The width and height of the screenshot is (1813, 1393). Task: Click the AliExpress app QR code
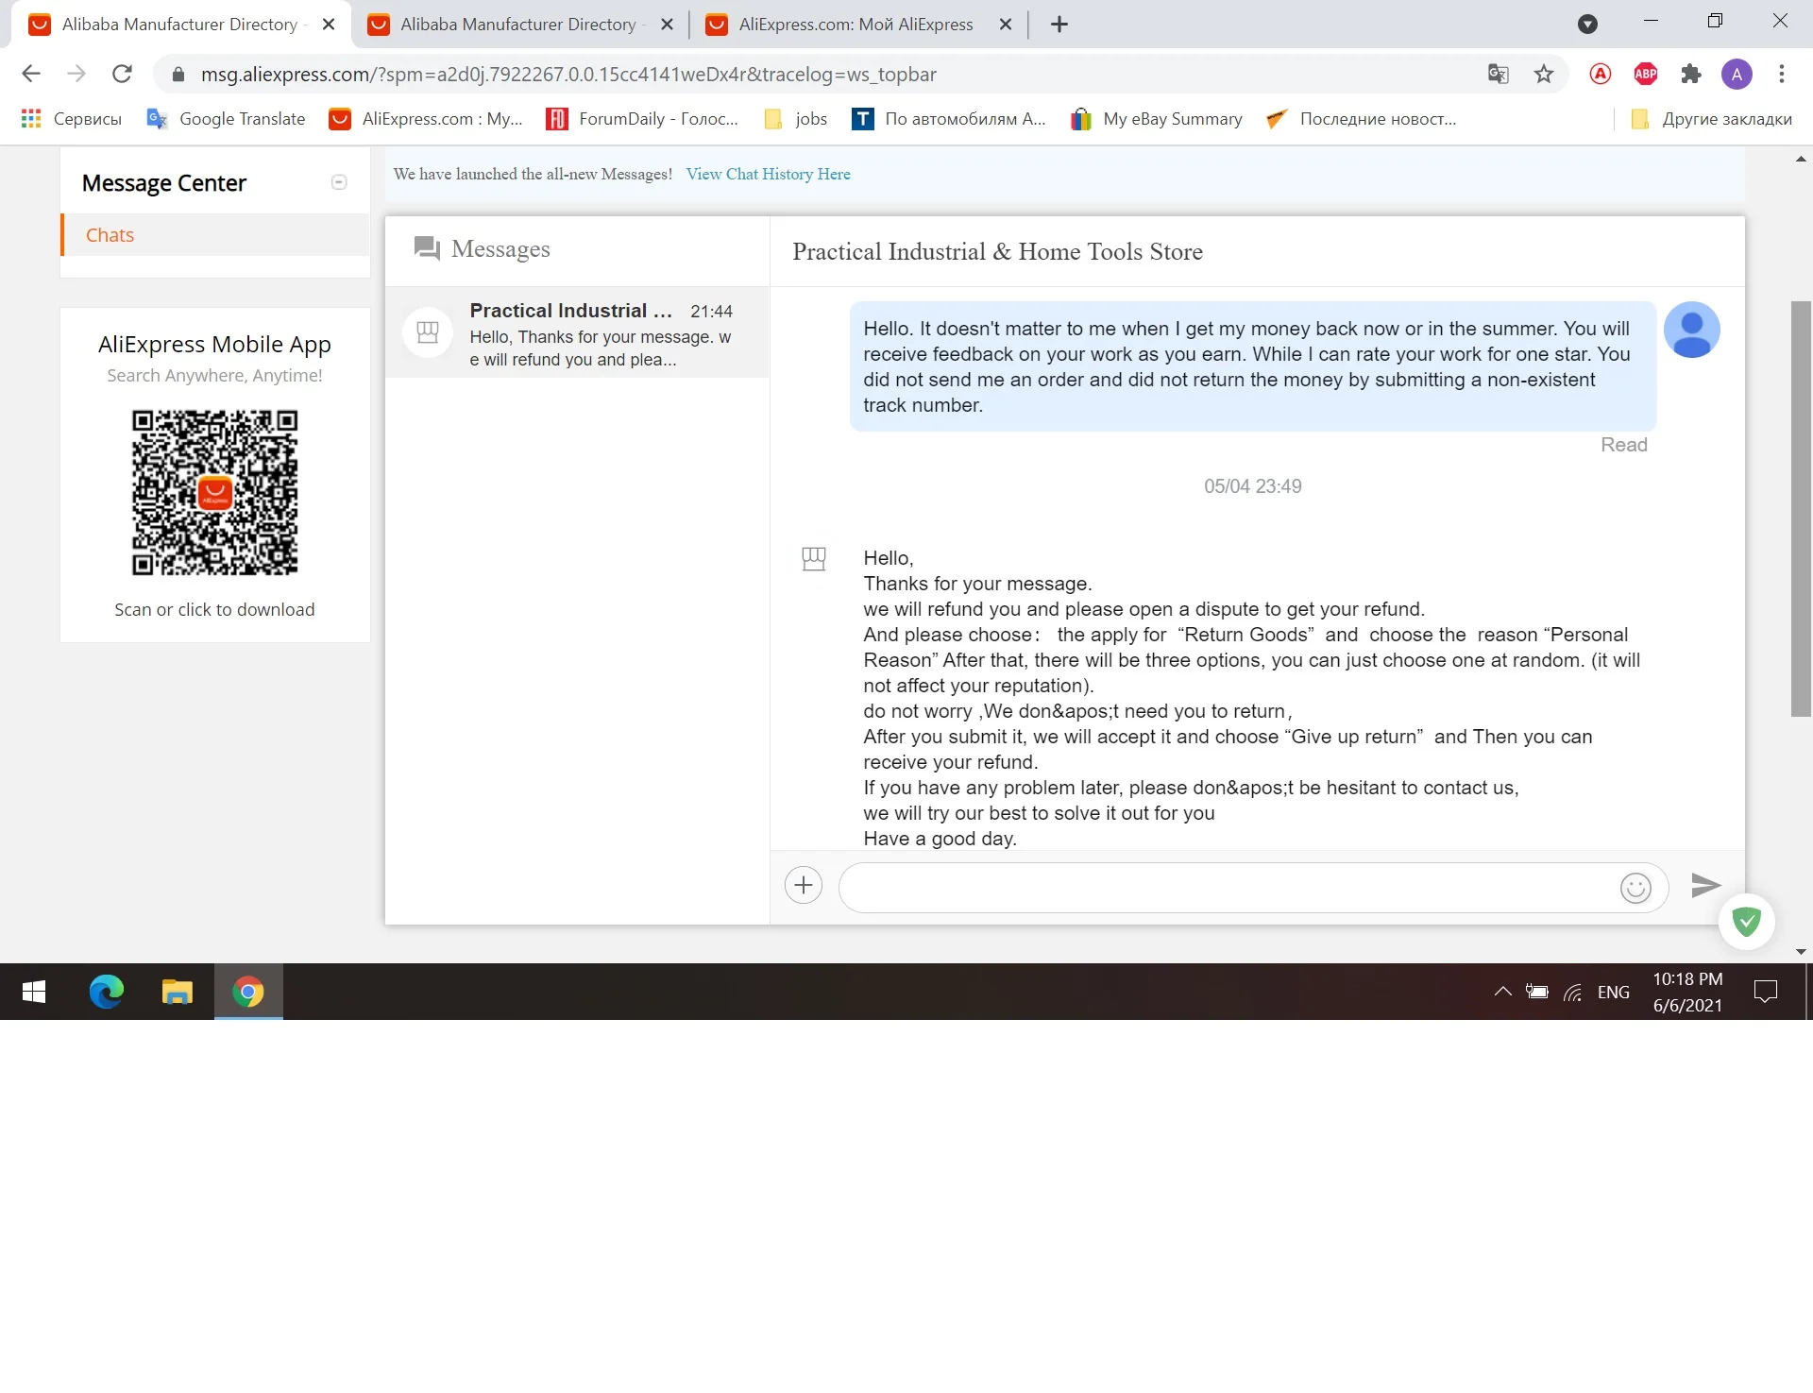click(x=214, y=493)
